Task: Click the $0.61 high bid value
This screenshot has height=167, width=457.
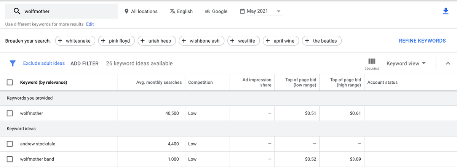Action: pyautogui.click(x=355, y=113)
